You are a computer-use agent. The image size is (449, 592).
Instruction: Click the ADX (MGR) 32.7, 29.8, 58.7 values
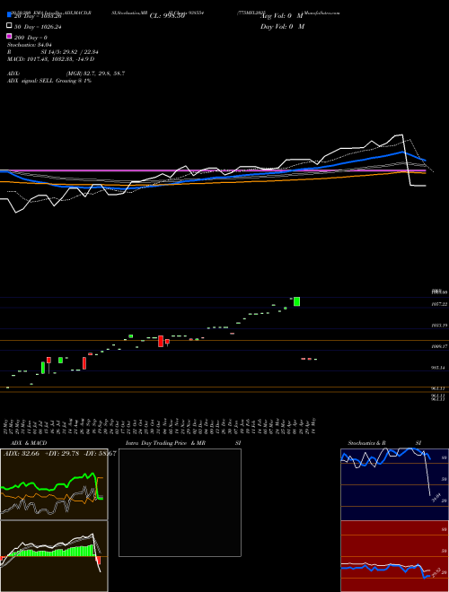tap(95, 74)
